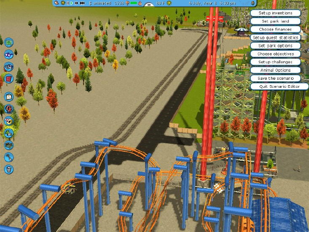Open the park map icon in left sidebar
The width and height of the screenshot is (309, 232).
(x=9, y=42)
